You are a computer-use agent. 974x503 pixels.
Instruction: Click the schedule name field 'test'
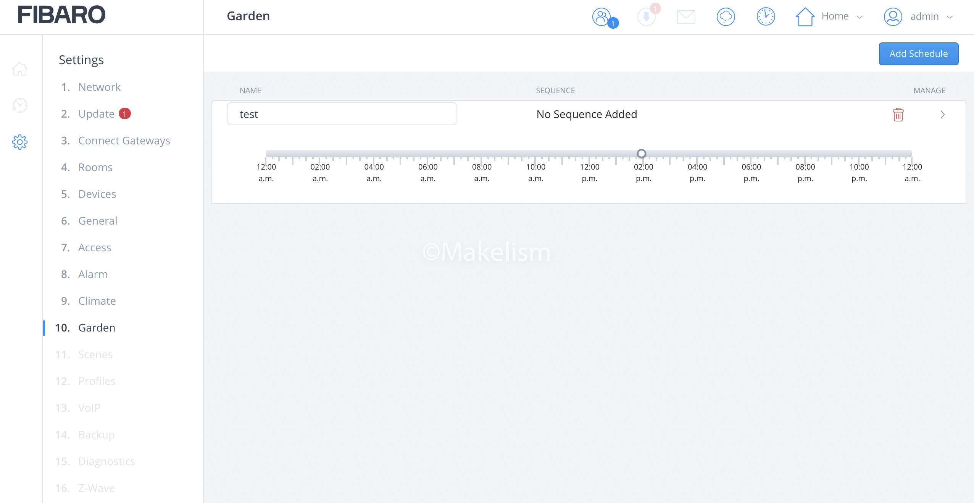point(342,114)
